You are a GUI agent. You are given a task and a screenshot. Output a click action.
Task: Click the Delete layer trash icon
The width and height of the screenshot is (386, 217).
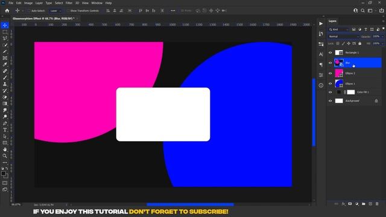[377, 204]
